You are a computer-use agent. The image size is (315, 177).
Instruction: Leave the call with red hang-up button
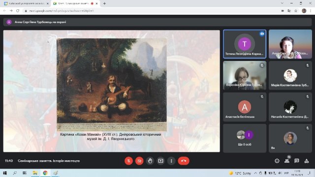point(184,161)
